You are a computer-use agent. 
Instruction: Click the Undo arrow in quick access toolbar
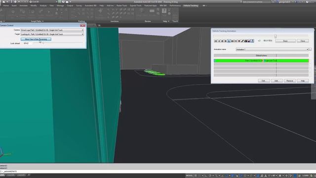tap(19, 1)
